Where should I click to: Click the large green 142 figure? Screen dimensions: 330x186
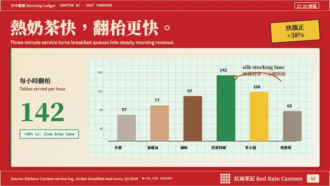(43, 112)
